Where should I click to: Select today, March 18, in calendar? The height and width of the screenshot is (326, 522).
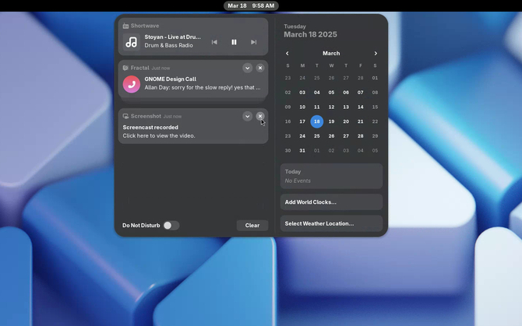pos(317,121)
